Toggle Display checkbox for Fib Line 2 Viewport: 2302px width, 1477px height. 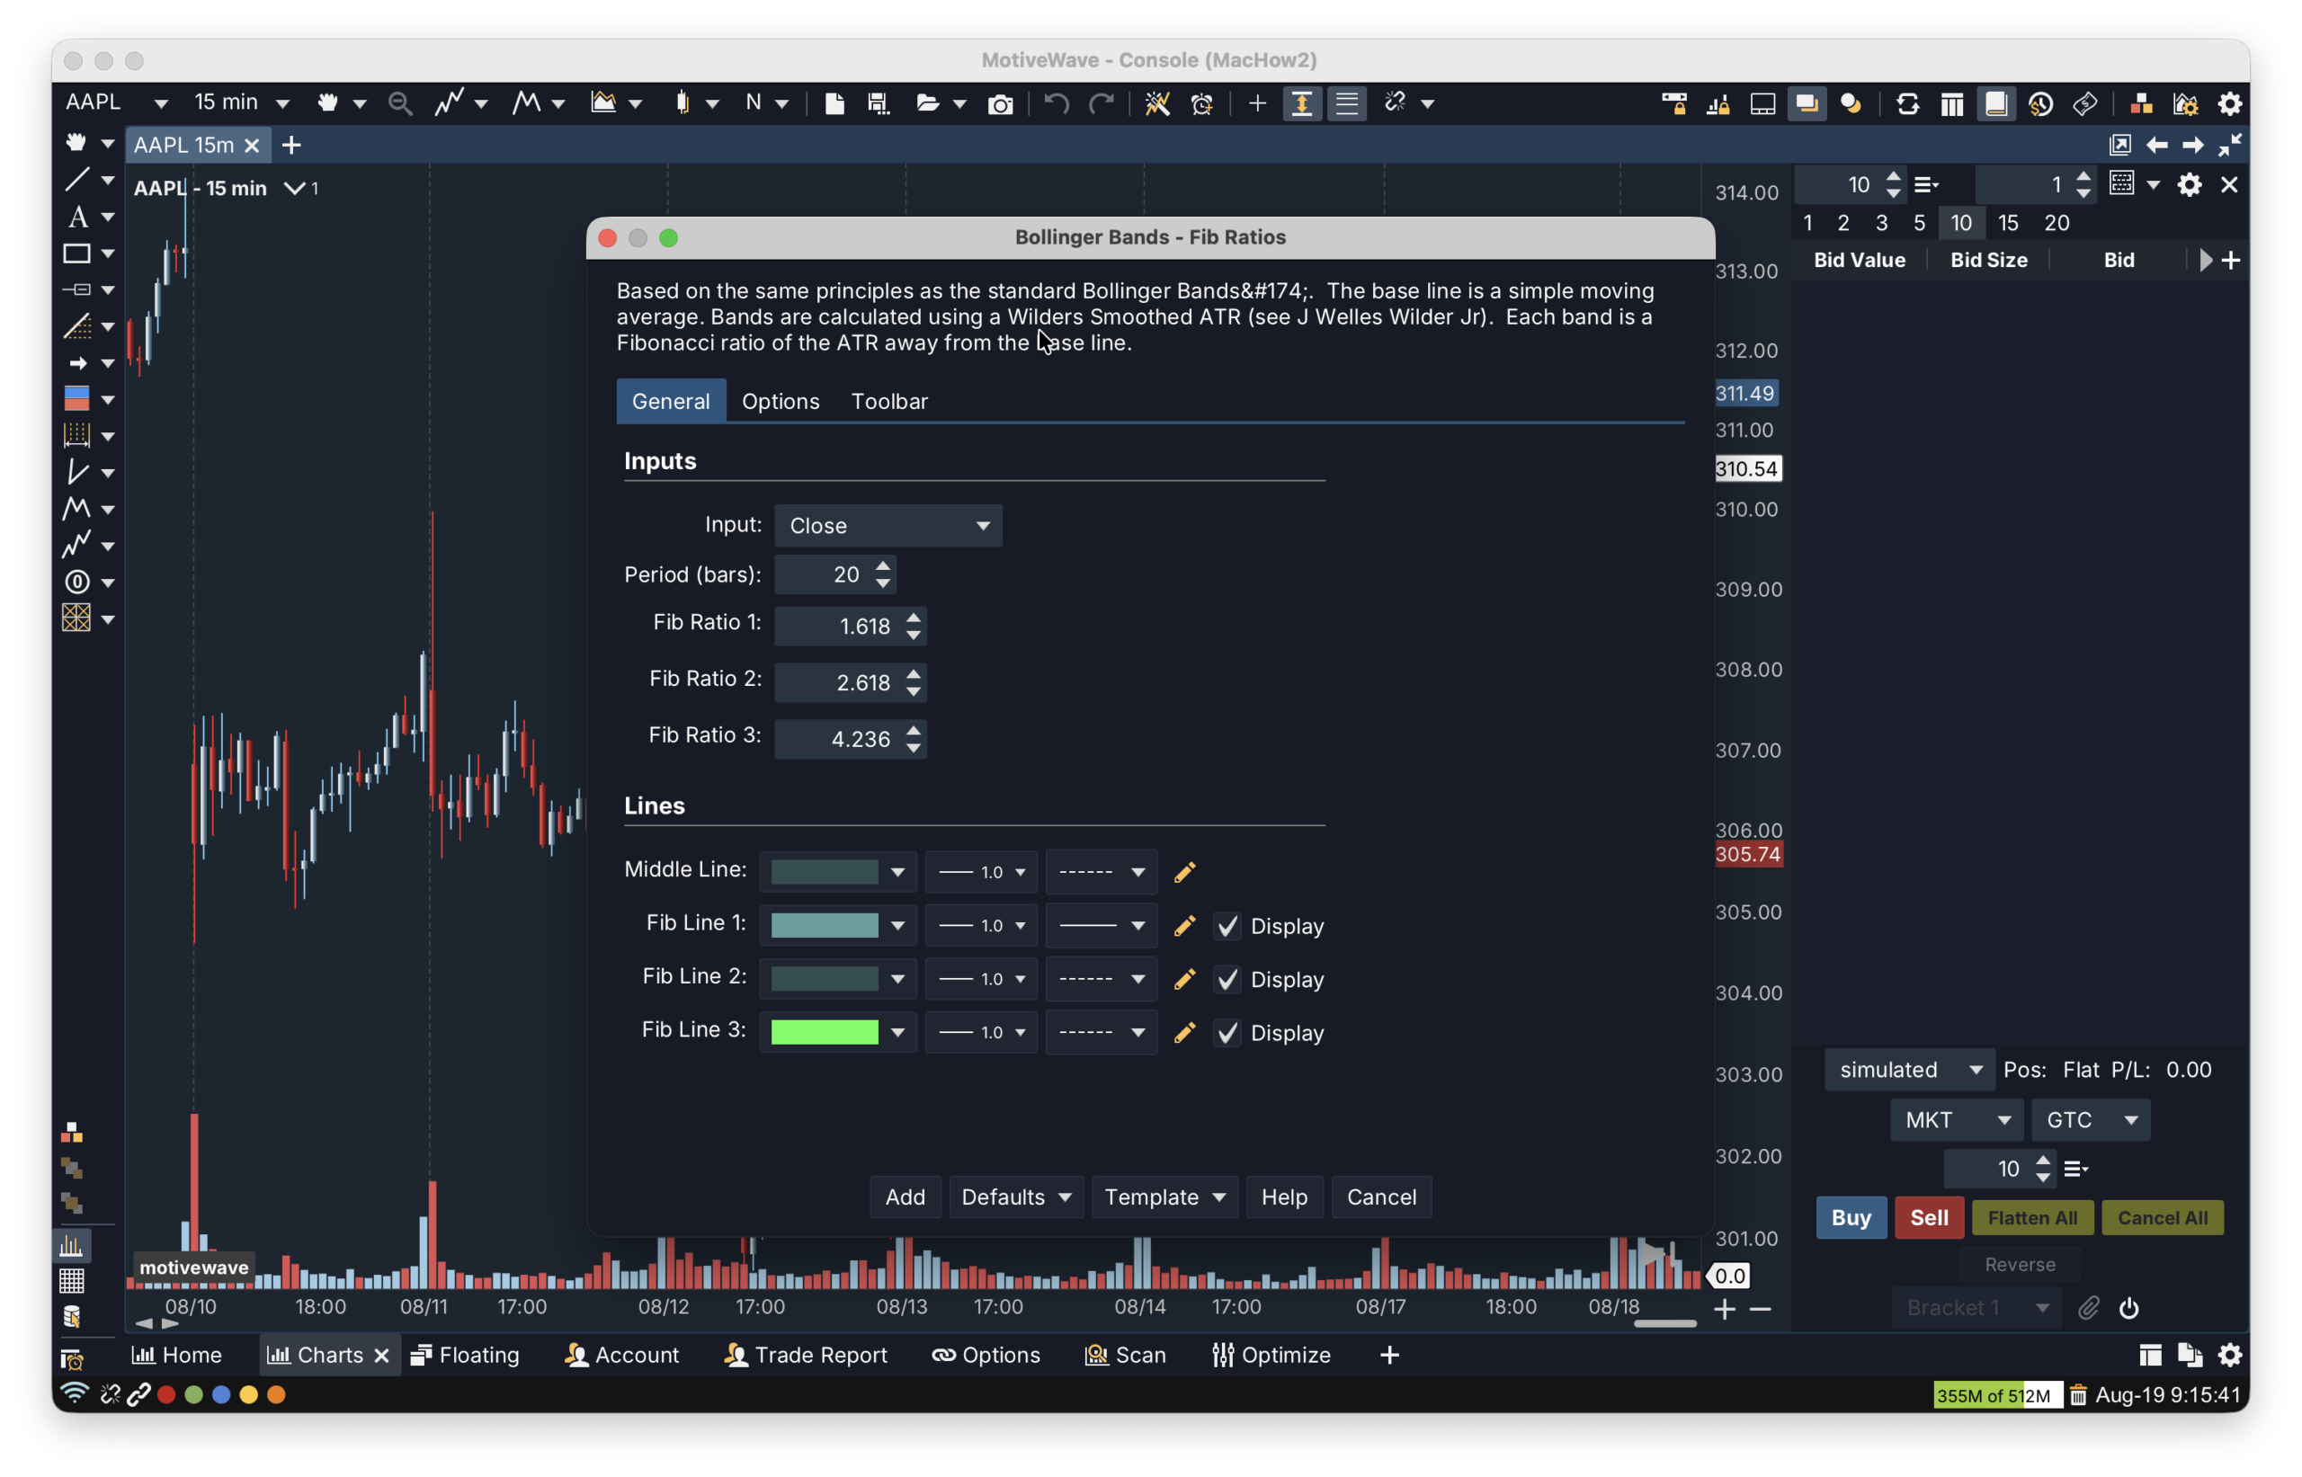point(1227,979)
